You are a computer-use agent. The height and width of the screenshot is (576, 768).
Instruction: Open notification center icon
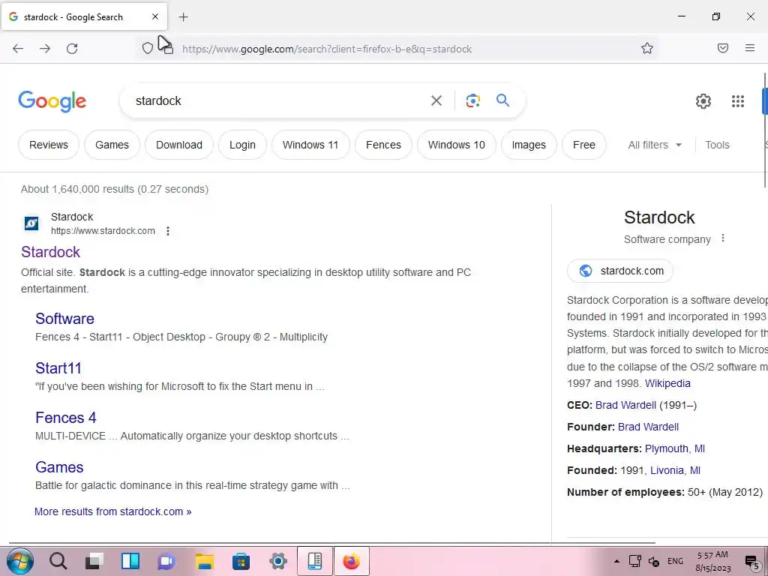pyautogui.click(x=751, y=562)
